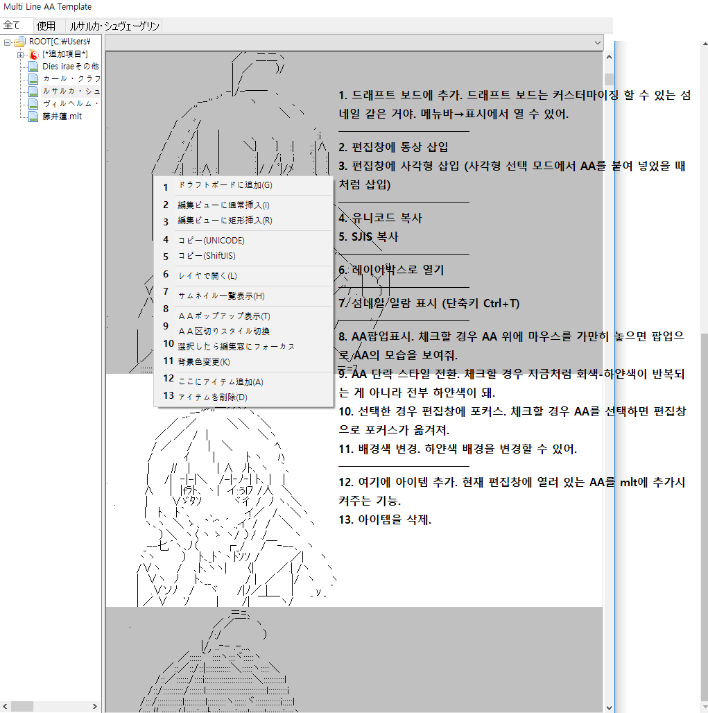This screenshot has height=713, width=708.
Task: Switch to the ルサルカ・シュヴェーゲリン tab
Action: point(114,26)
